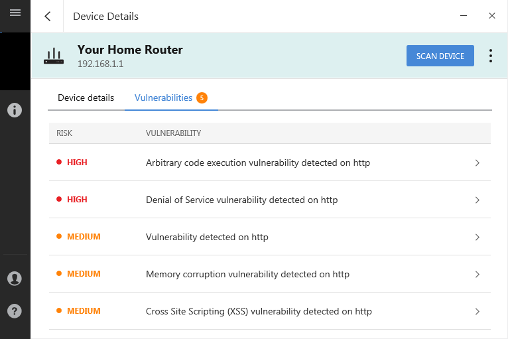This screenshot has height=339, width=508.
Task: Open the help question mark icon
Action: point(15,311)
